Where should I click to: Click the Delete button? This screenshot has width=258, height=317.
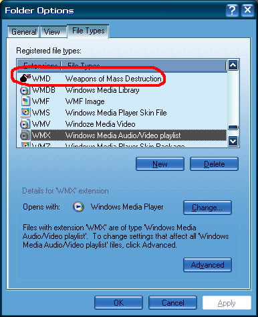point(214,164)
